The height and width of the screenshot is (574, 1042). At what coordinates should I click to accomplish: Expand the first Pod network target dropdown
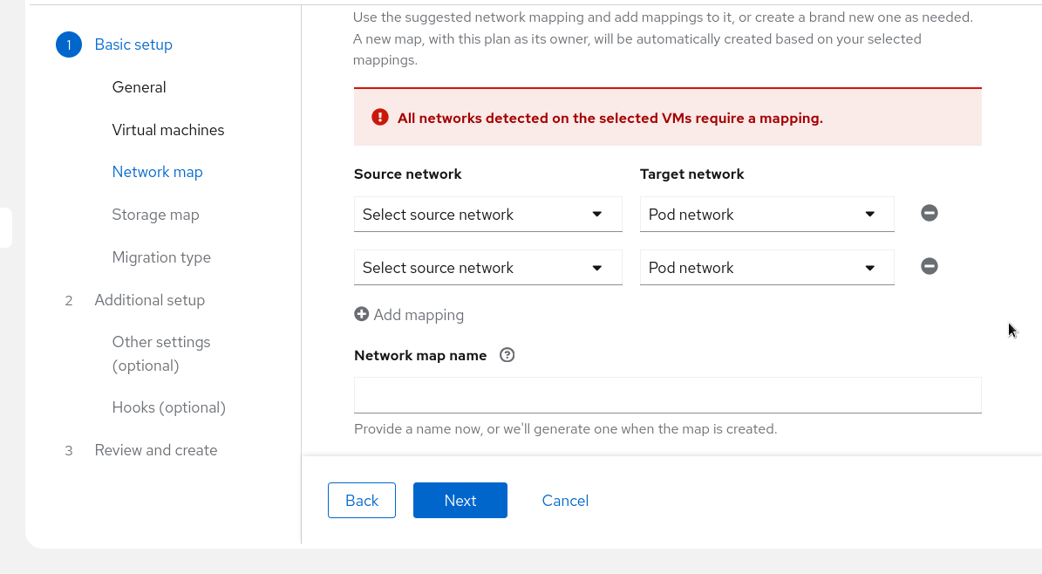(x=766, y=215)
